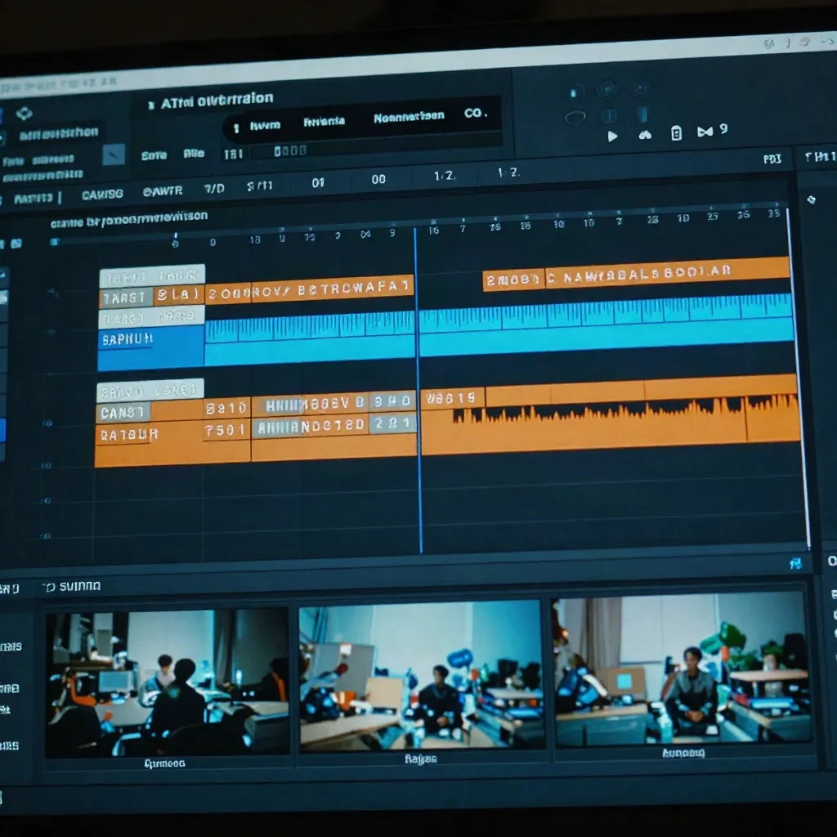
Task: Select the "CANST" orange track header
Action: 123,412
